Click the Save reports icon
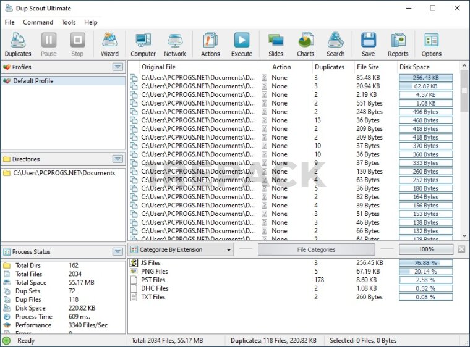The width and height of the screenshot is (470, 347). (x=369, y=44)
